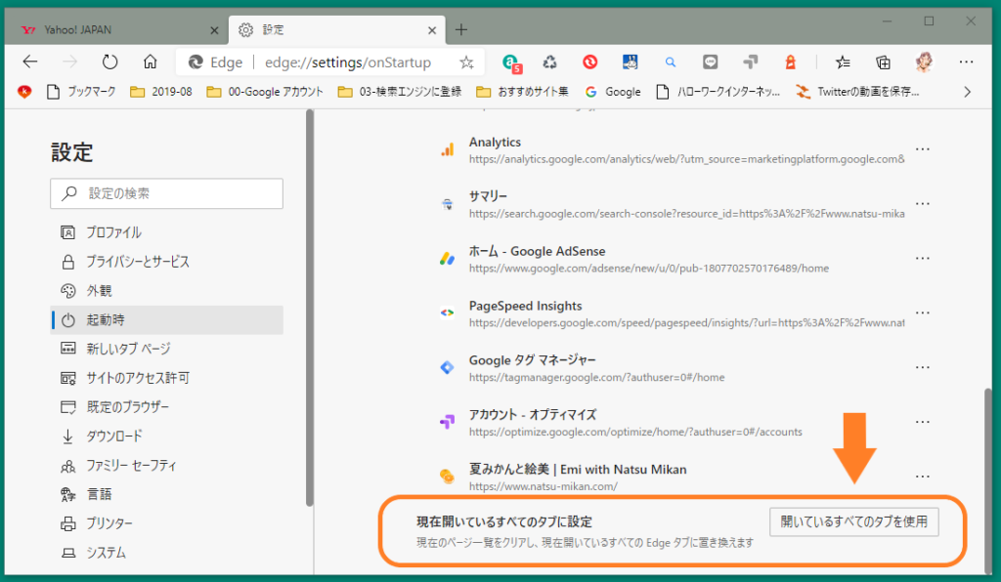Open more options for the Analytics entry

click(x=922, y=148)
